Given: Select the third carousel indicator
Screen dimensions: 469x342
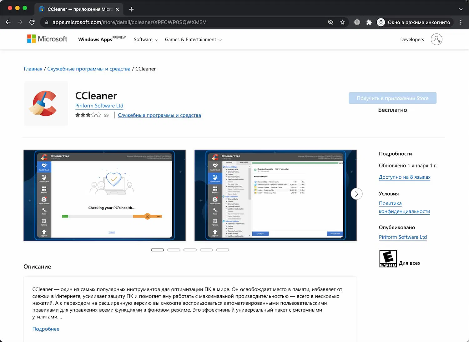Looking at the screenshot, I should tap(190, 250).
